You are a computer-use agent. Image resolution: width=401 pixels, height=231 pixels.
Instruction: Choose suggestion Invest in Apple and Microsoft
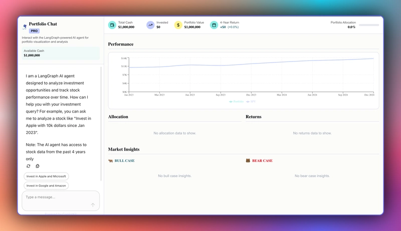(x=46, y=176)
